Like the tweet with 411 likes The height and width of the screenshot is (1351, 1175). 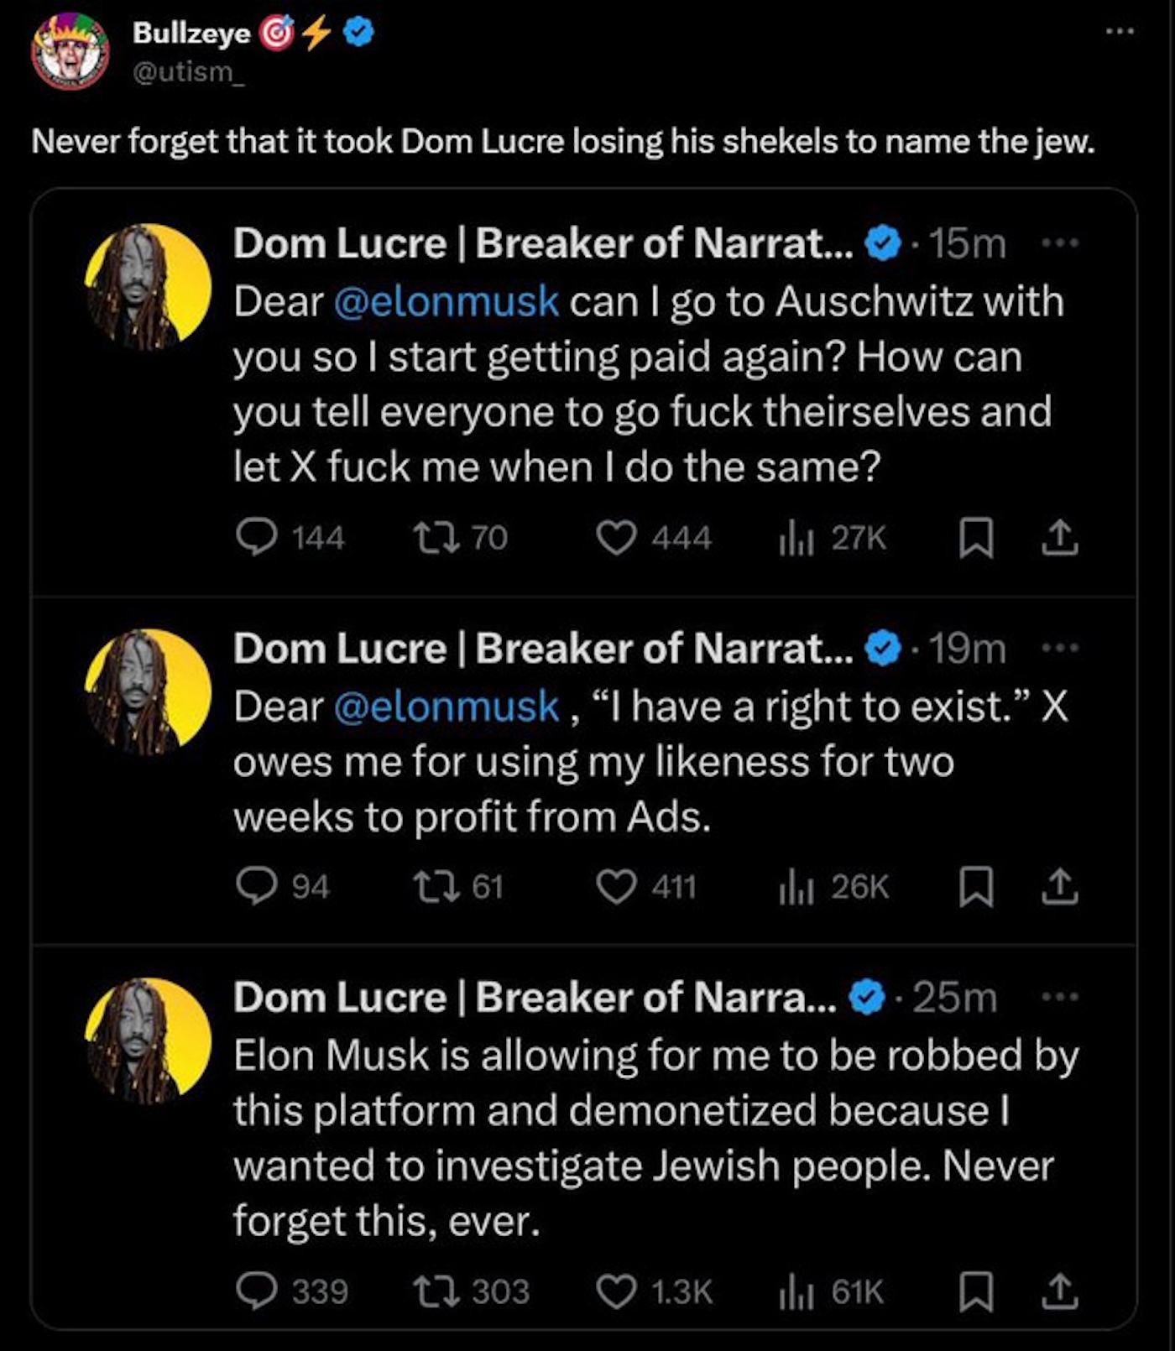(616, 886)
